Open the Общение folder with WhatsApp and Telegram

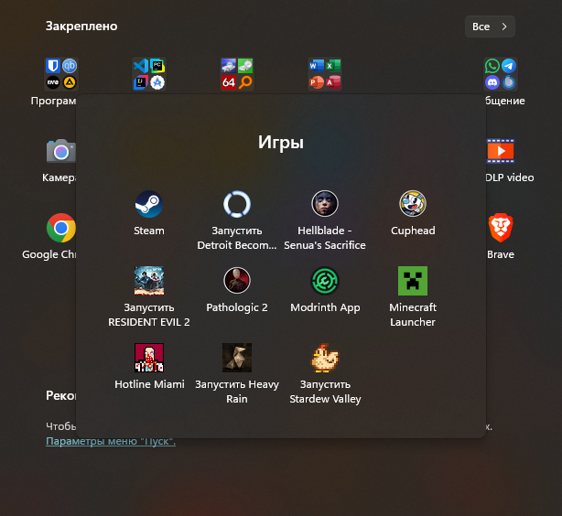click(501, 74)
